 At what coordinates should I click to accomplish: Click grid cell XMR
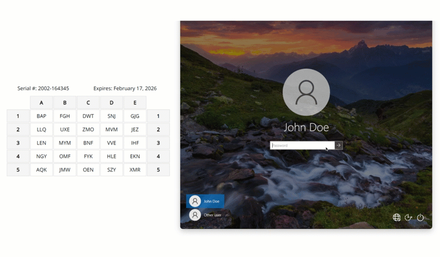135,170
